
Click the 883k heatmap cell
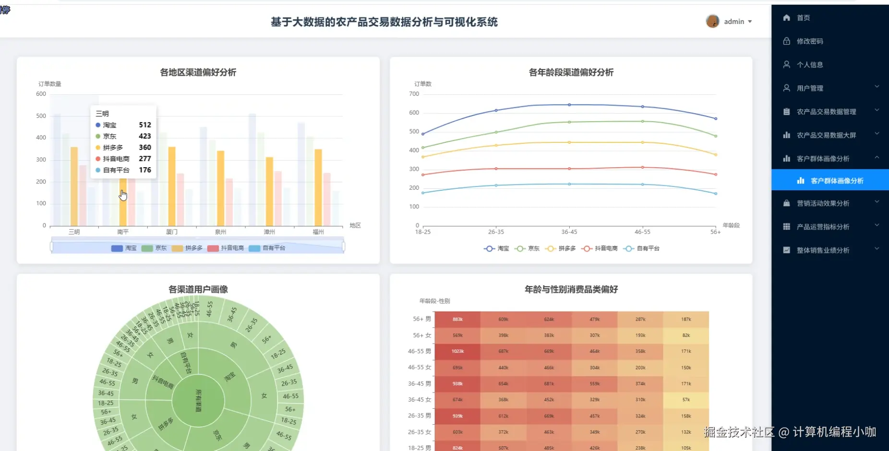click(457, 320)
